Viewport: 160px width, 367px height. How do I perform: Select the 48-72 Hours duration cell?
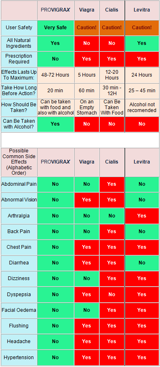tap(56, 75)
